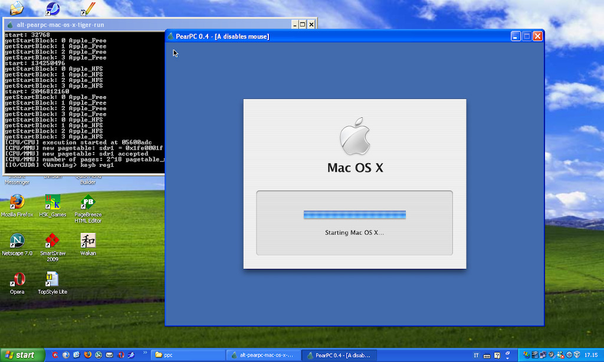Click the VirtualBox cube tray icon
604x362 pixels.
[577, 355]
